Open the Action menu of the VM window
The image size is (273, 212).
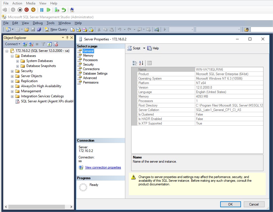(x=17, y=3)
